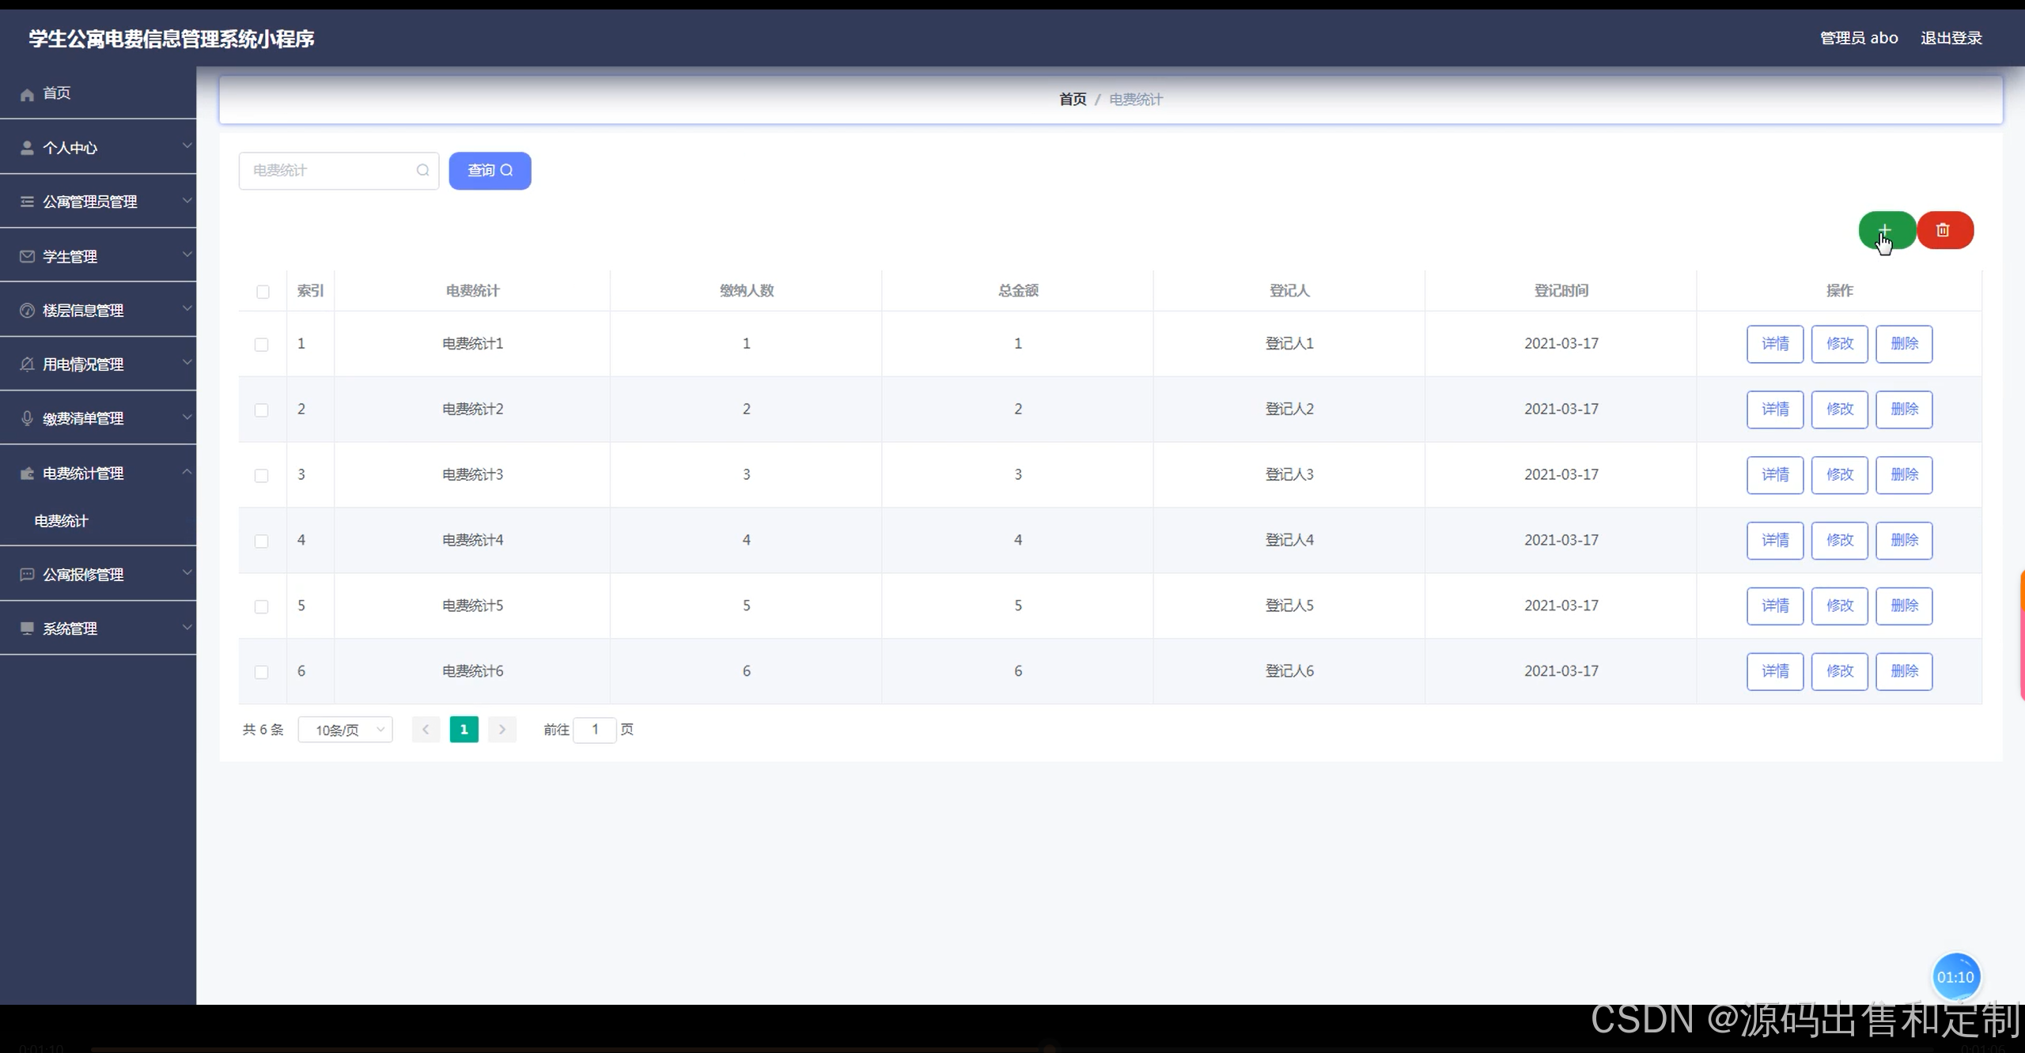Screen dimensions: 2025x1053
Task: Click 删除 for 电费统计2
Action: (x=1904, y=409)
